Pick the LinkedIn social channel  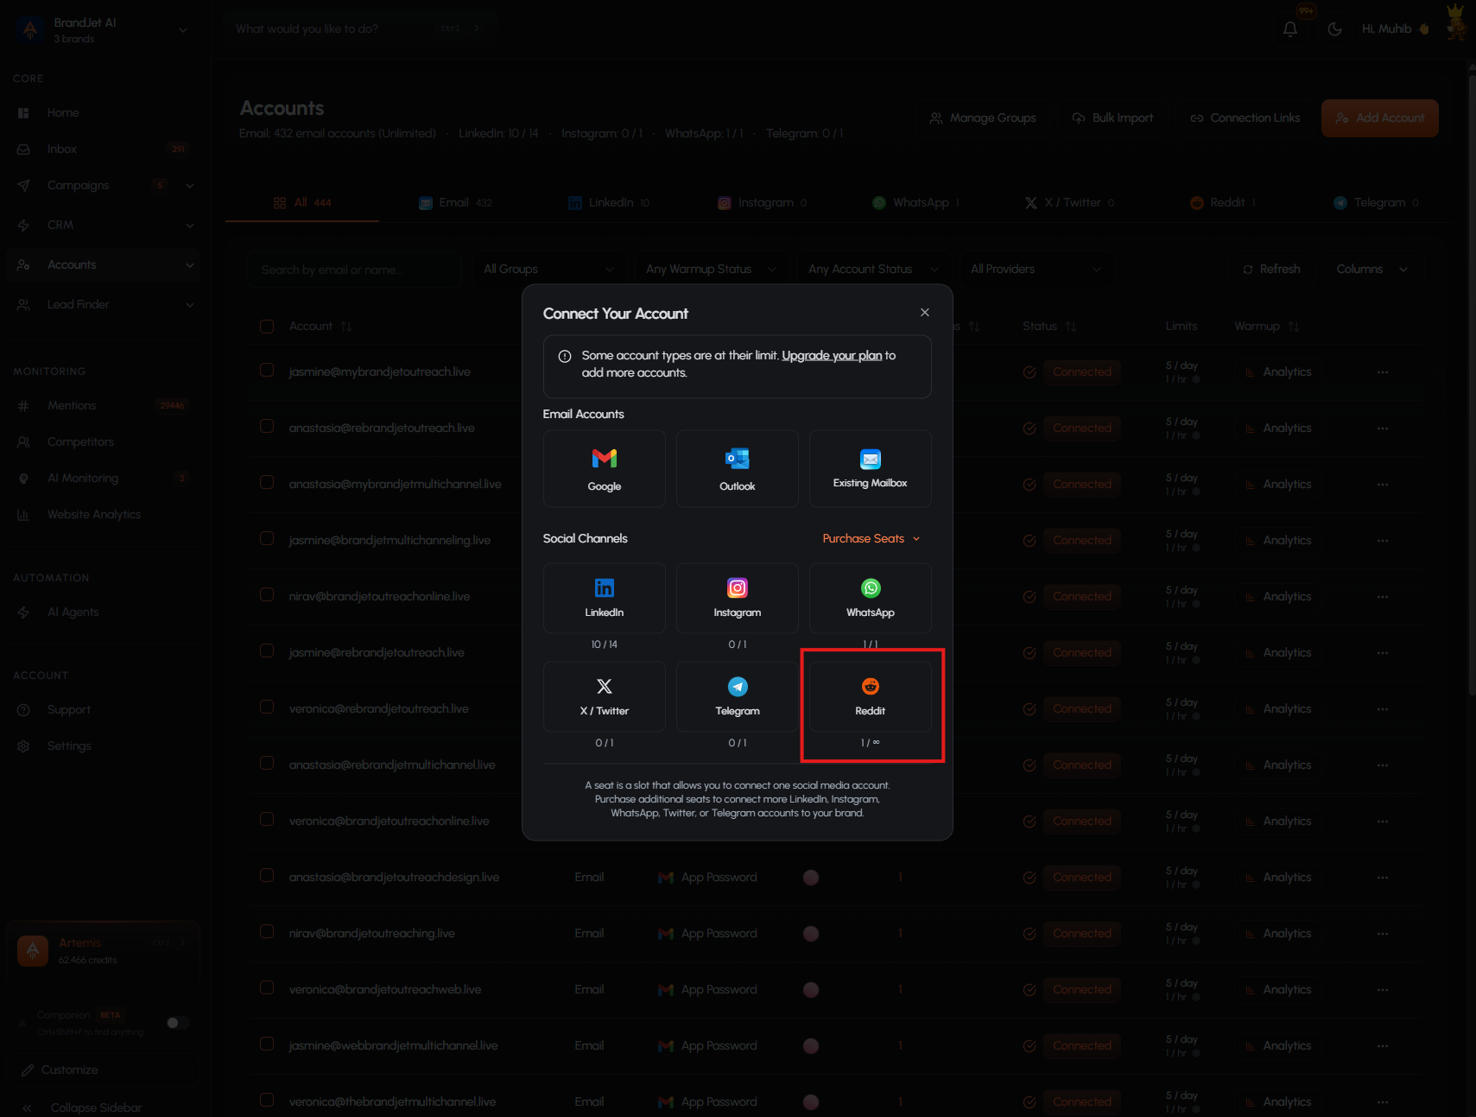tap(604, 598)
